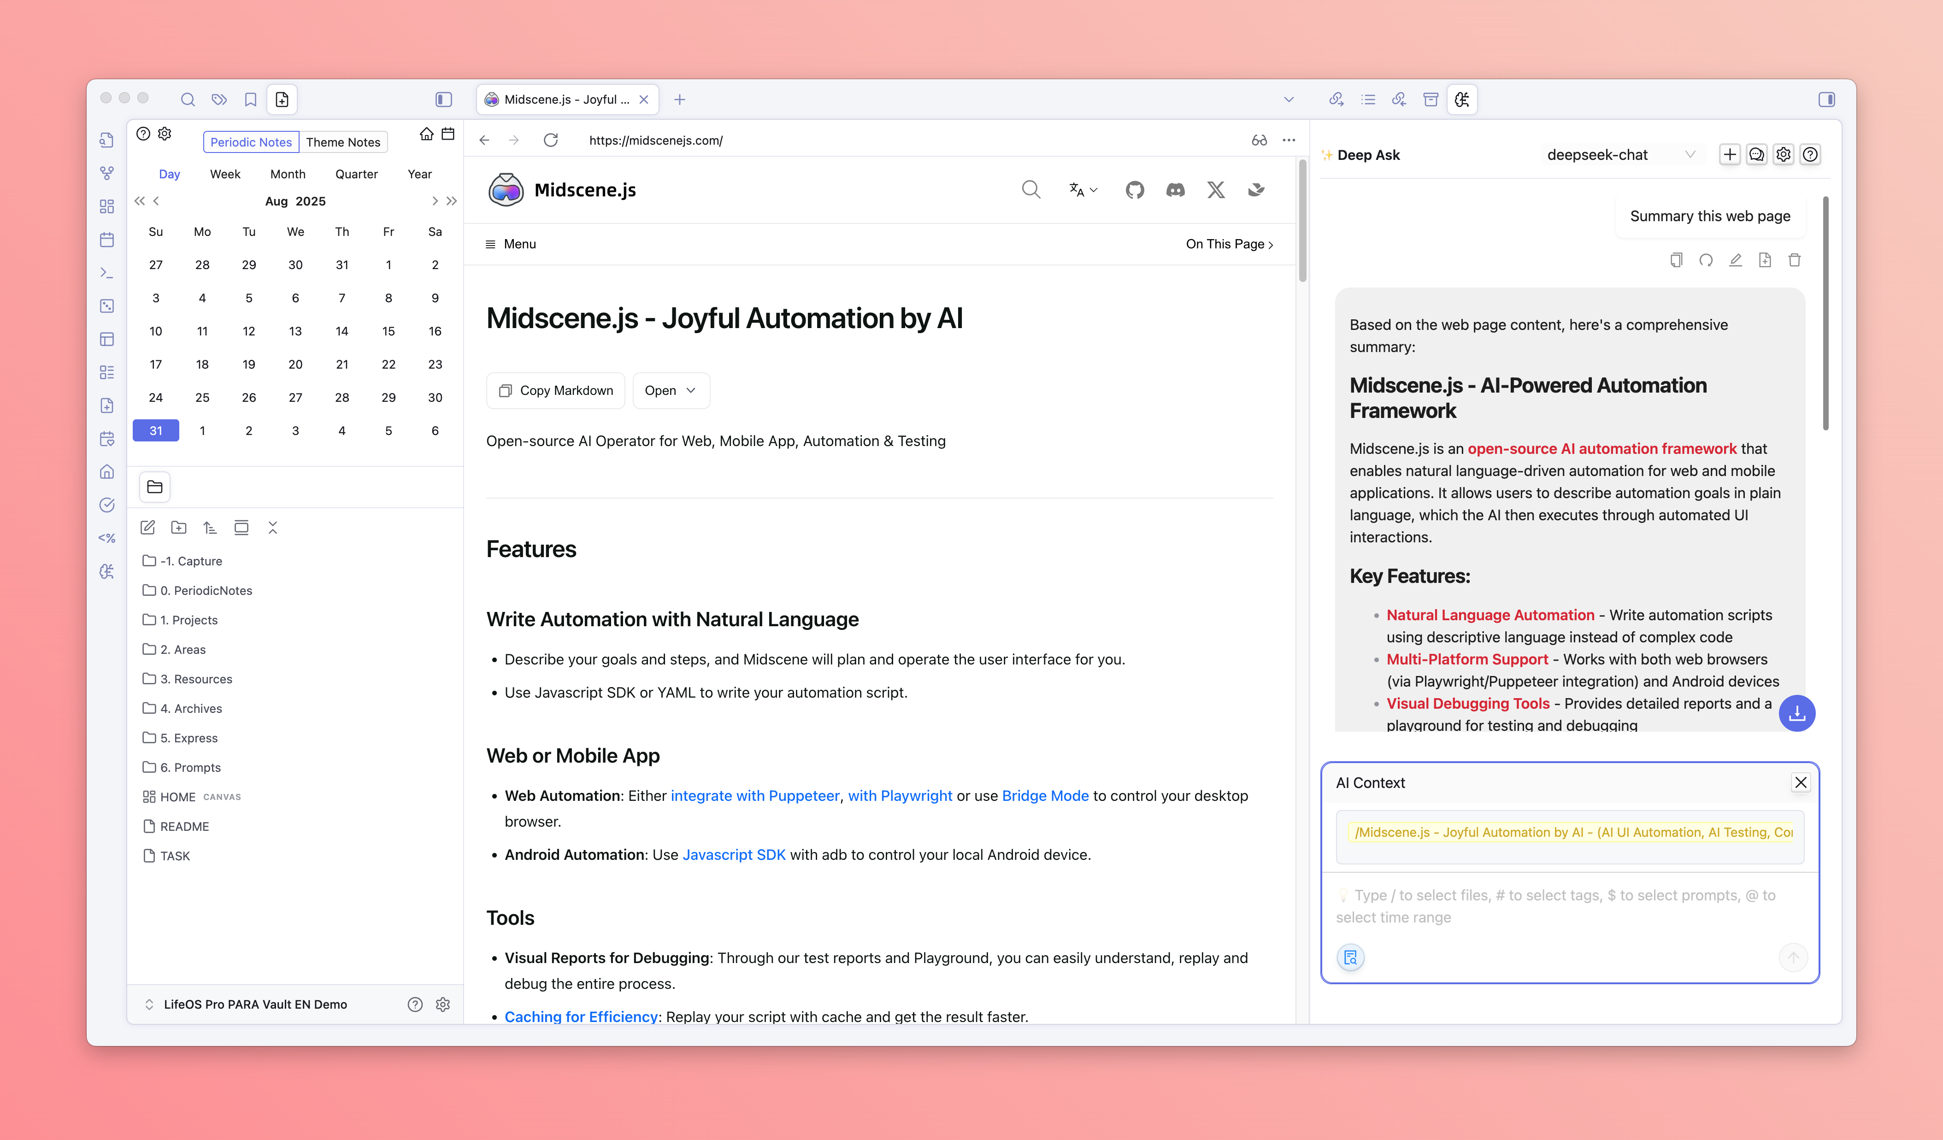Click the regenerate response icon in chat
This screenshot has width=1943, height=1140.
[x=1706, y=260]
